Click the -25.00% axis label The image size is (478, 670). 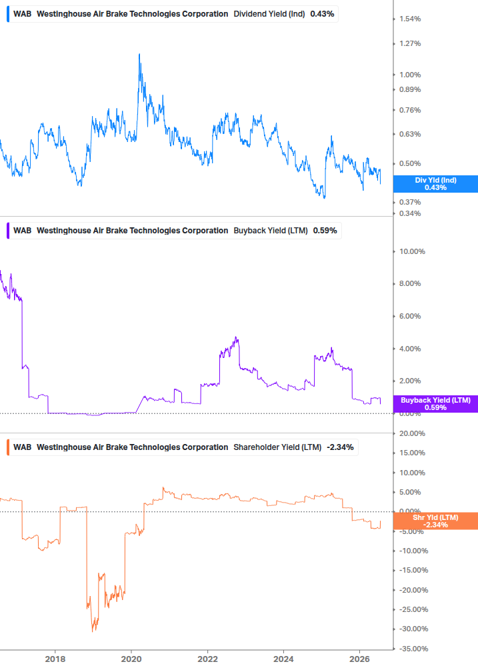tap(413, 610)
